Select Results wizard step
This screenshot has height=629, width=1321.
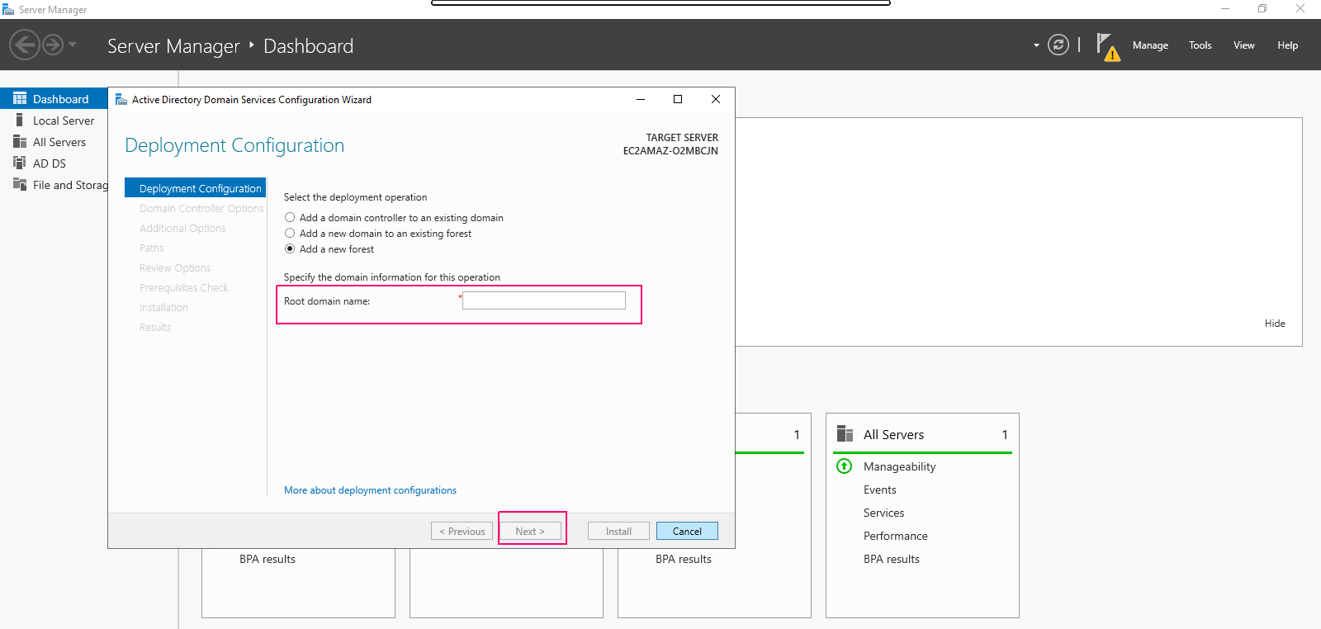click(x=155, y=328)
